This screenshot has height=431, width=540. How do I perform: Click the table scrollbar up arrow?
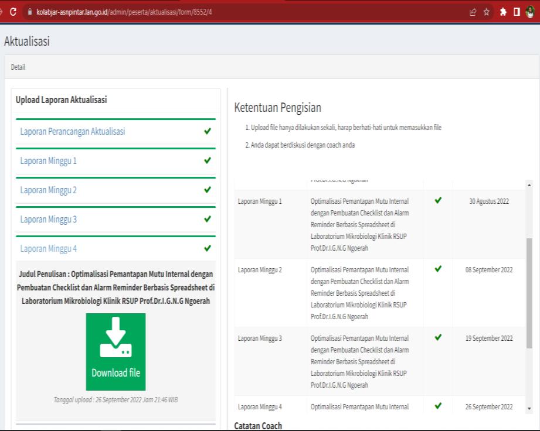(529, 185)
